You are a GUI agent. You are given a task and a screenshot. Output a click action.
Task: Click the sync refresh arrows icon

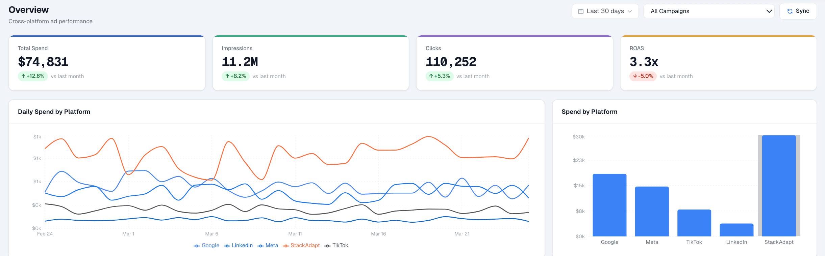point(790,11)
